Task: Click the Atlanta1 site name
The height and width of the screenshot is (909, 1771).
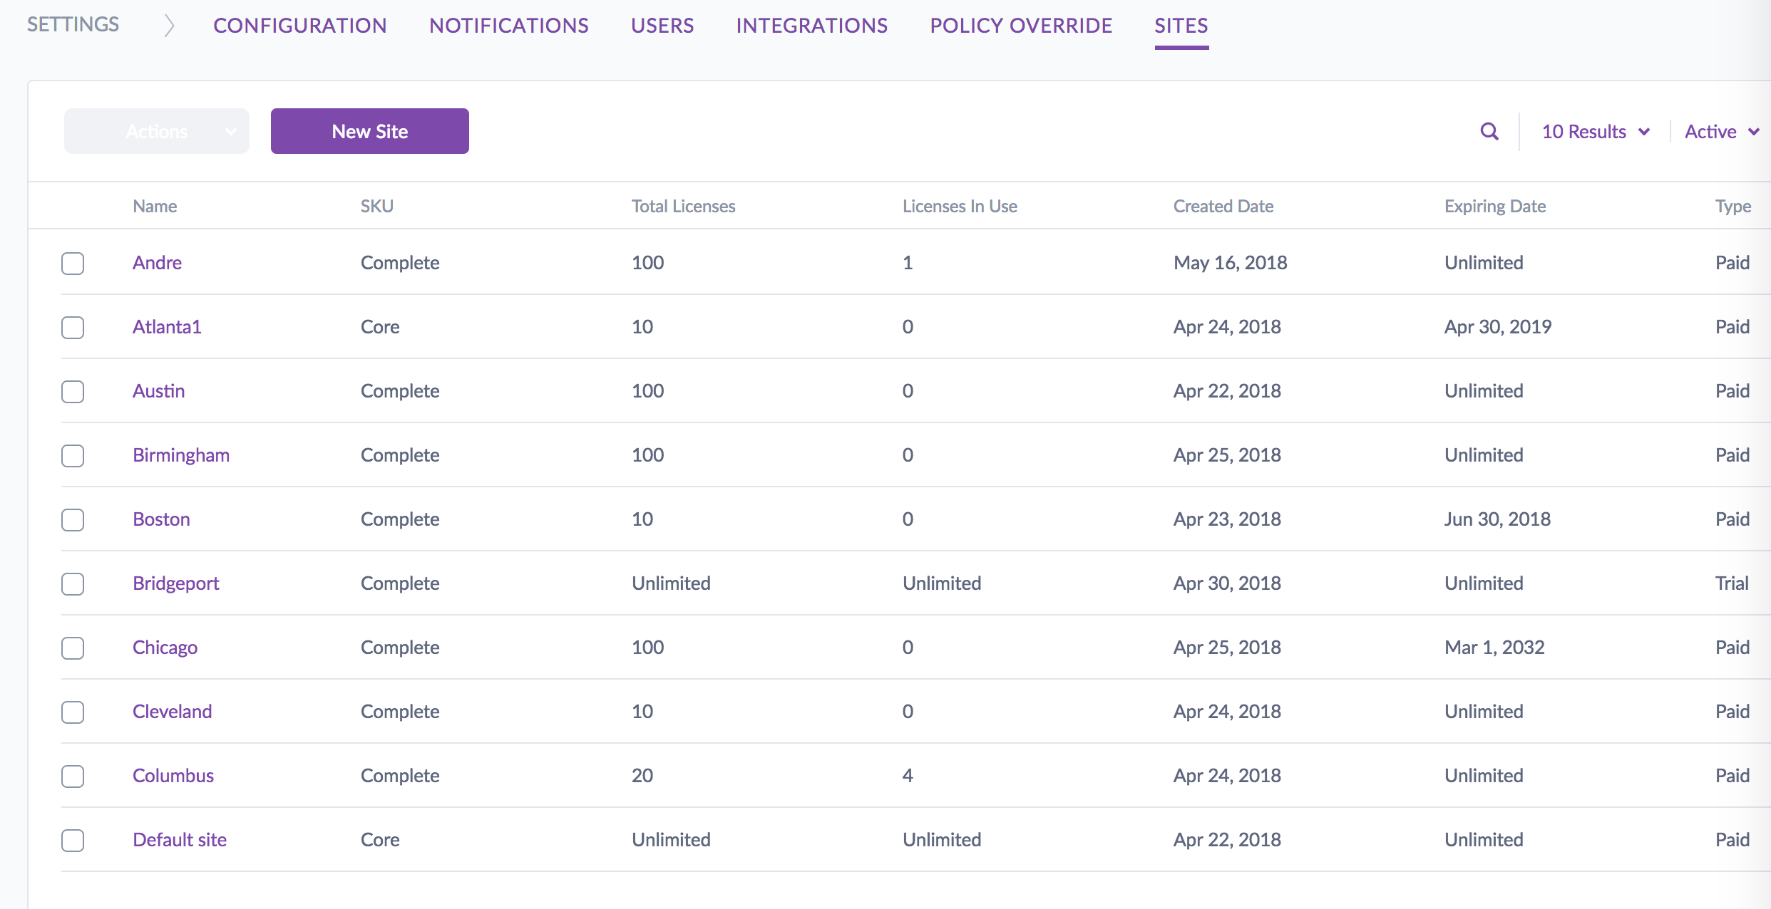Action: [167, 327]
